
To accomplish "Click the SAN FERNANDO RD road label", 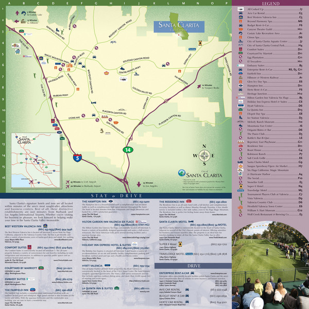I will pyautogui.click(x=115, y=128).
